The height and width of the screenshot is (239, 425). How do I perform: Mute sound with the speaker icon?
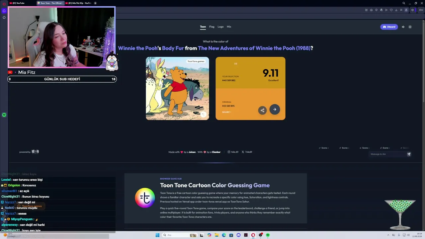pyautogui.click(x=403, y=27)
